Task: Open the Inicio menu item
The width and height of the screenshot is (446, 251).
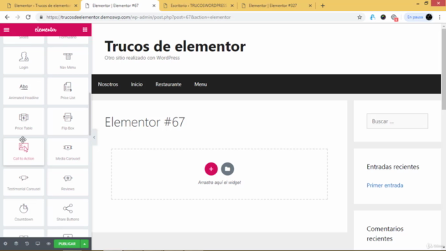Action: 137,84
